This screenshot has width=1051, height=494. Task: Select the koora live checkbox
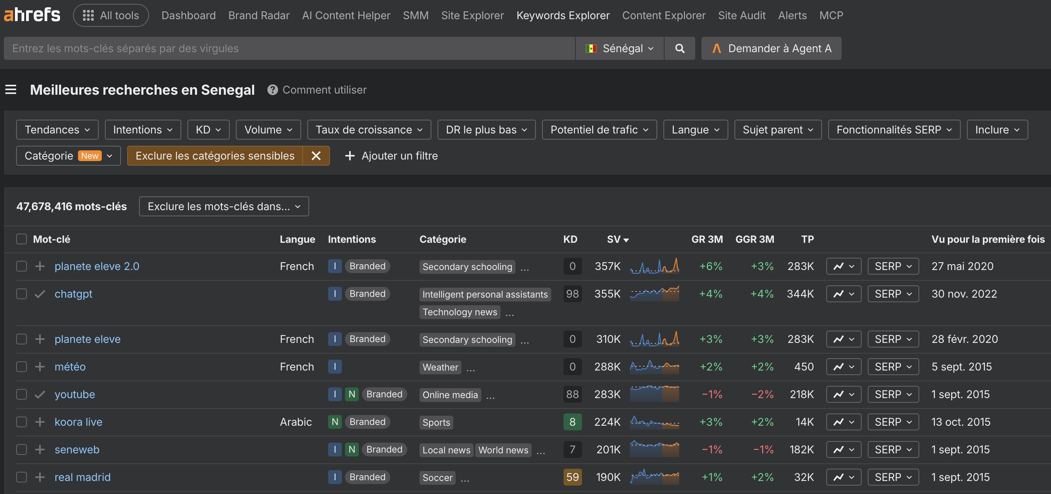[21, 422]
